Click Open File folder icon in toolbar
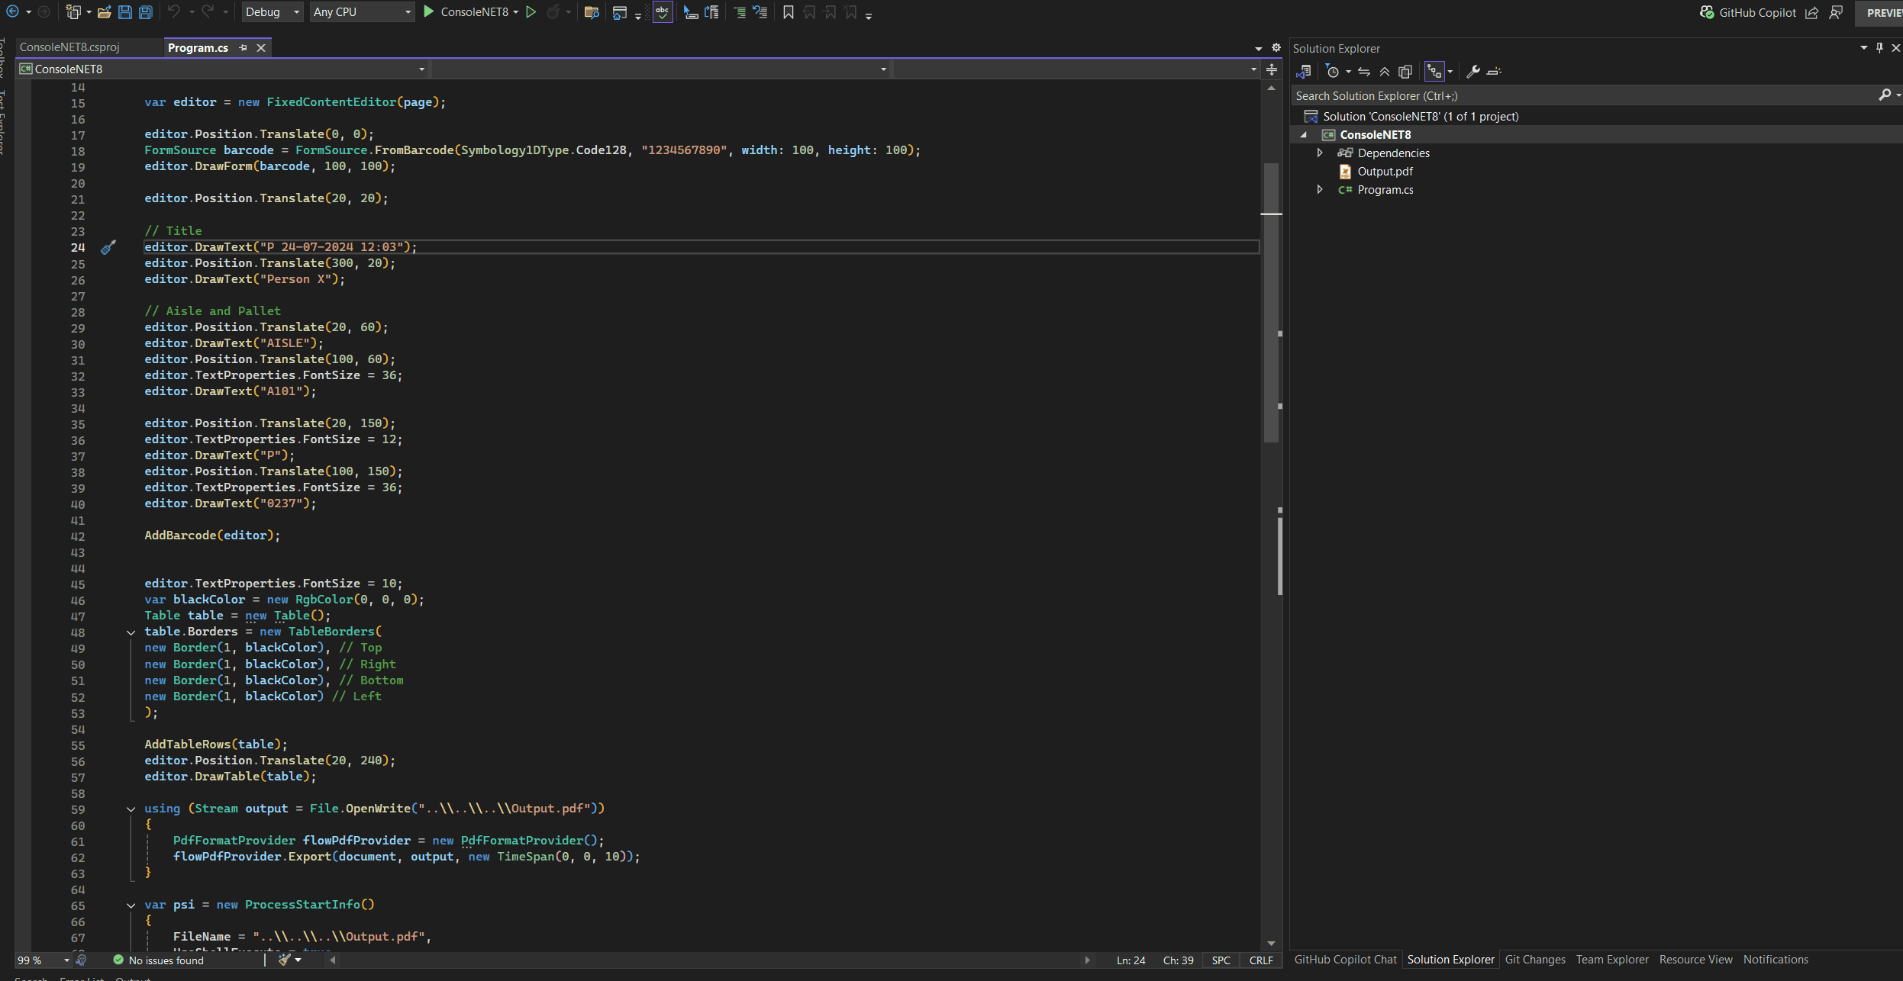Image resolution: width=1903 pixels, height=981 pixels. pos(104,11)
